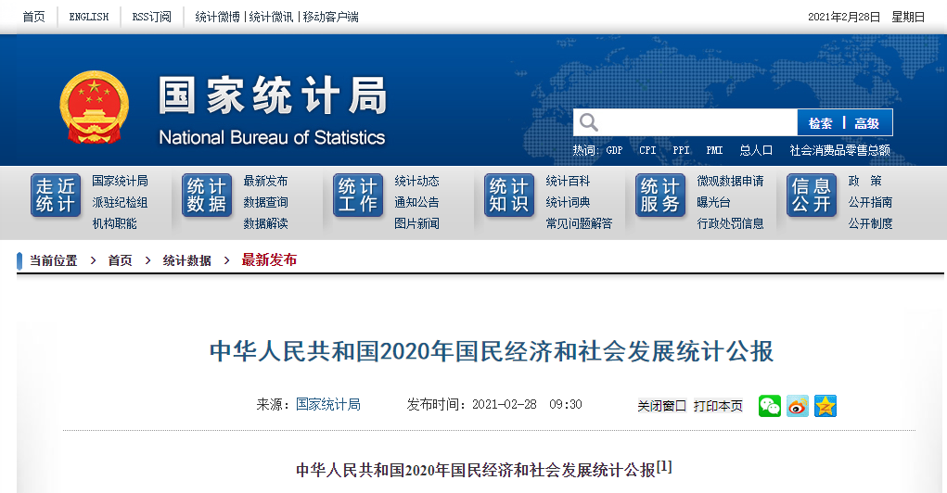This screenshot has width=947, height=493.
Task: Select hot word 社会消费品零售总额
Action: point(840,150)
